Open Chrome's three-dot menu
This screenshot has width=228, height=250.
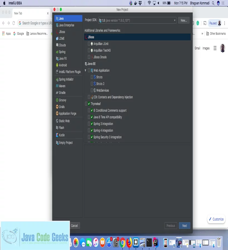pyautogui.click(x=224, y=23)
